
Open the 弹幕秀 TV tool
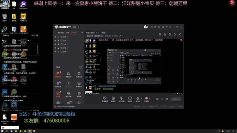tap(79, 94)
